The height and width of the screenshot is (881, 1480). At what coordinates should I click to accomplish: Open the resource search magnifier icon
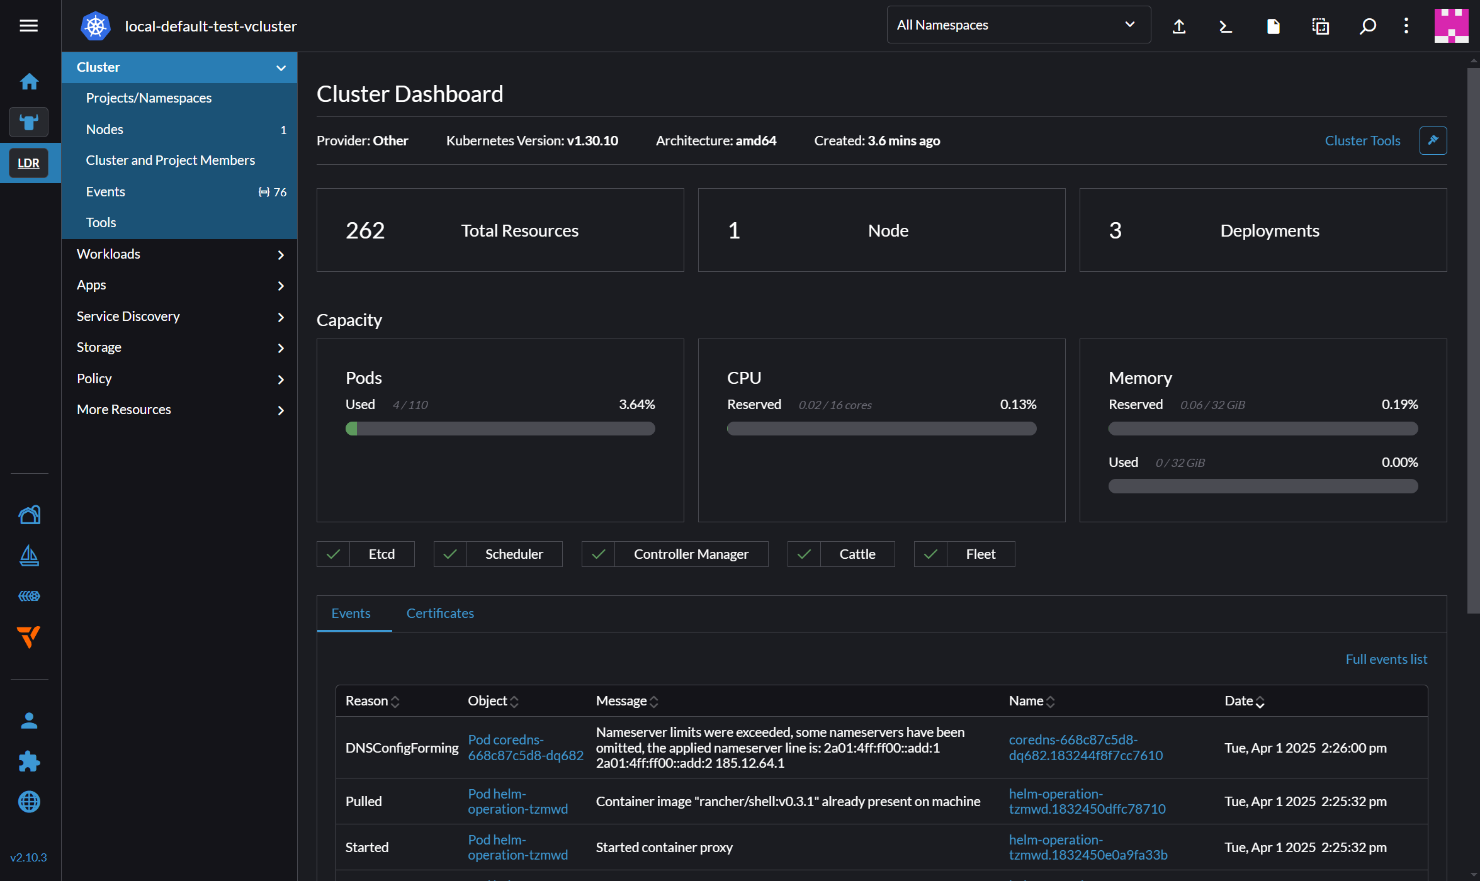[1367, 26]
